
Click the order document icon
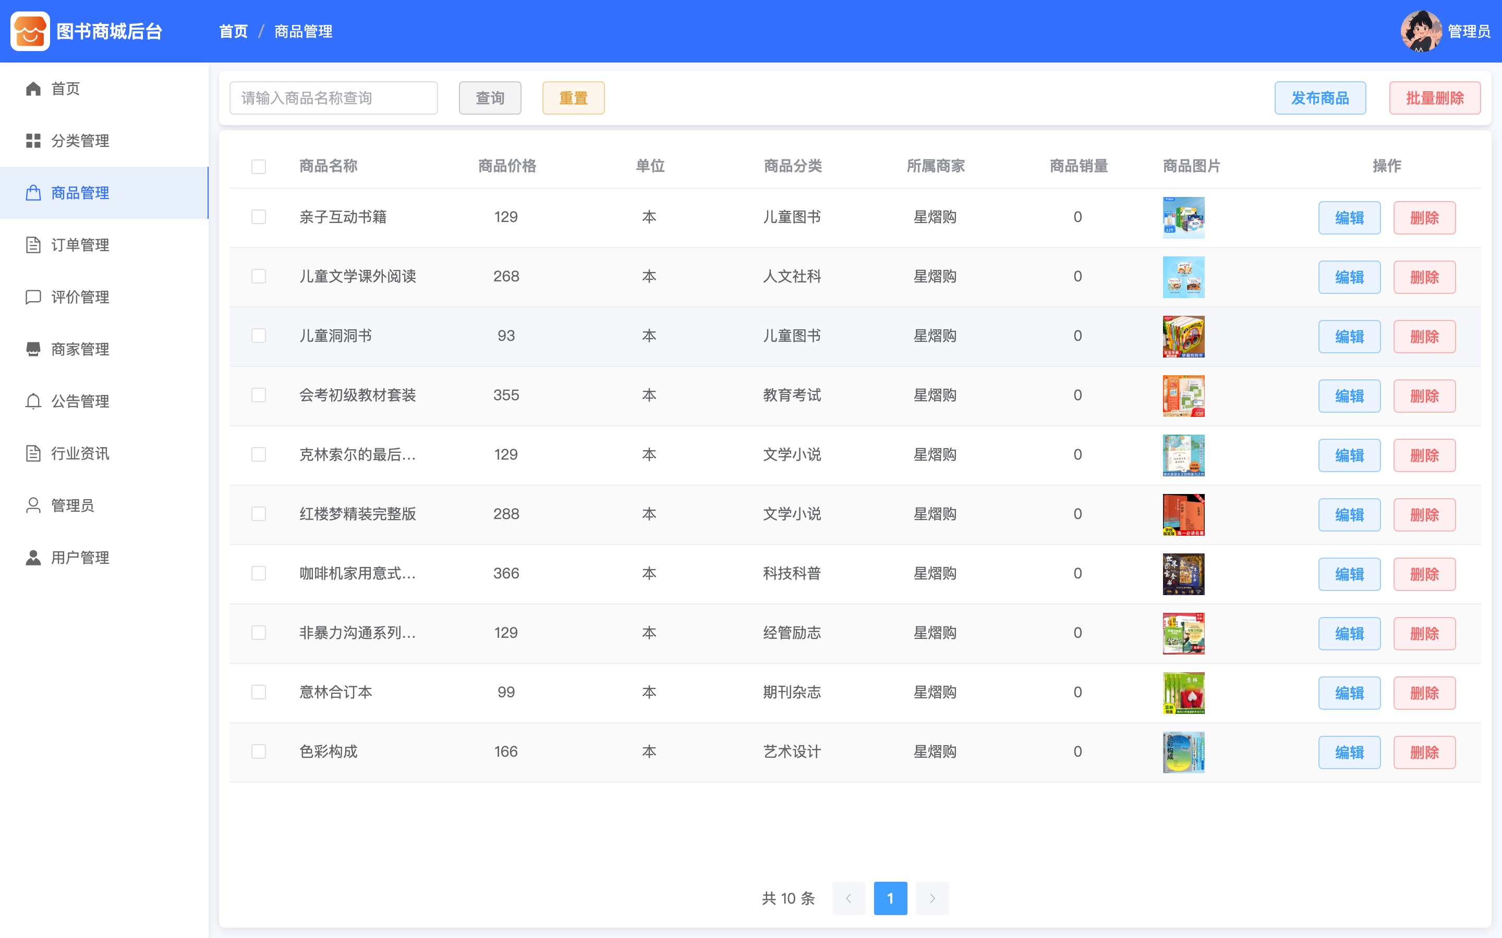33,245
